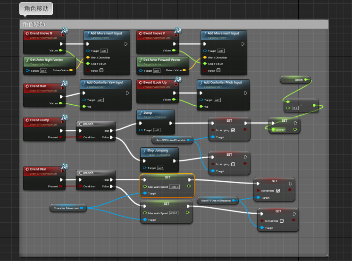Click the self Target field on Stop Jumping node

pos(160,168)
